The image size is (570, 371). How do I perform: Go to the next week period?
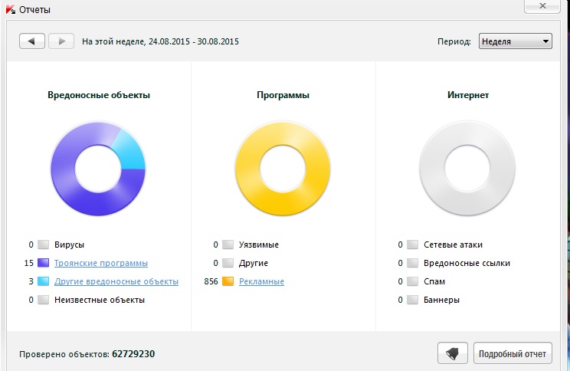(61, 41)
